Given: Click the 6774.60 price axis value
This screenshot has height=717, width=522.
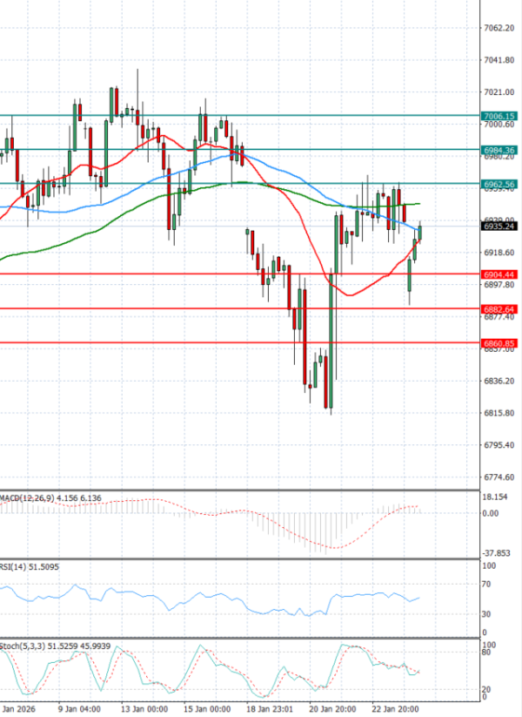Looking at the screenshot, I should coord(498,477).
